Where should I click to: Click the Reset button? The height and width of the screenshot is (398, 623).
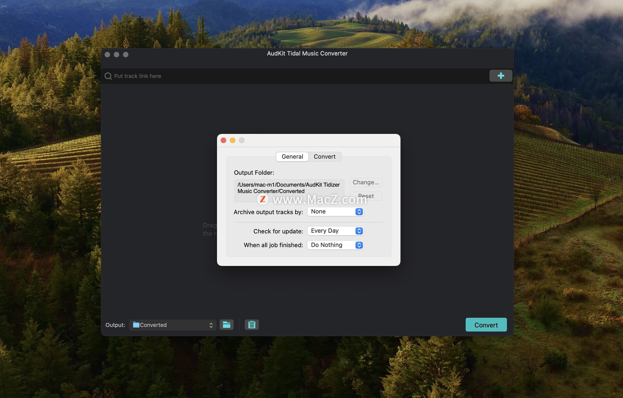point(366,196)
